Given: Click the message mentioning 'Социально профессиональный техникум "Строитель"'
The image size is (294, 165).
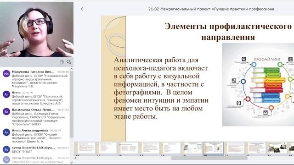Looking at the screenshot, I should (39, 119).
